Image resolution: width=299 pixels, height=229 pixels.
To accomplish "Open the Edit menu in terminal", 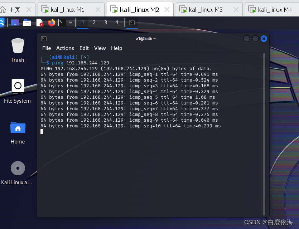I will pos(84,48).
